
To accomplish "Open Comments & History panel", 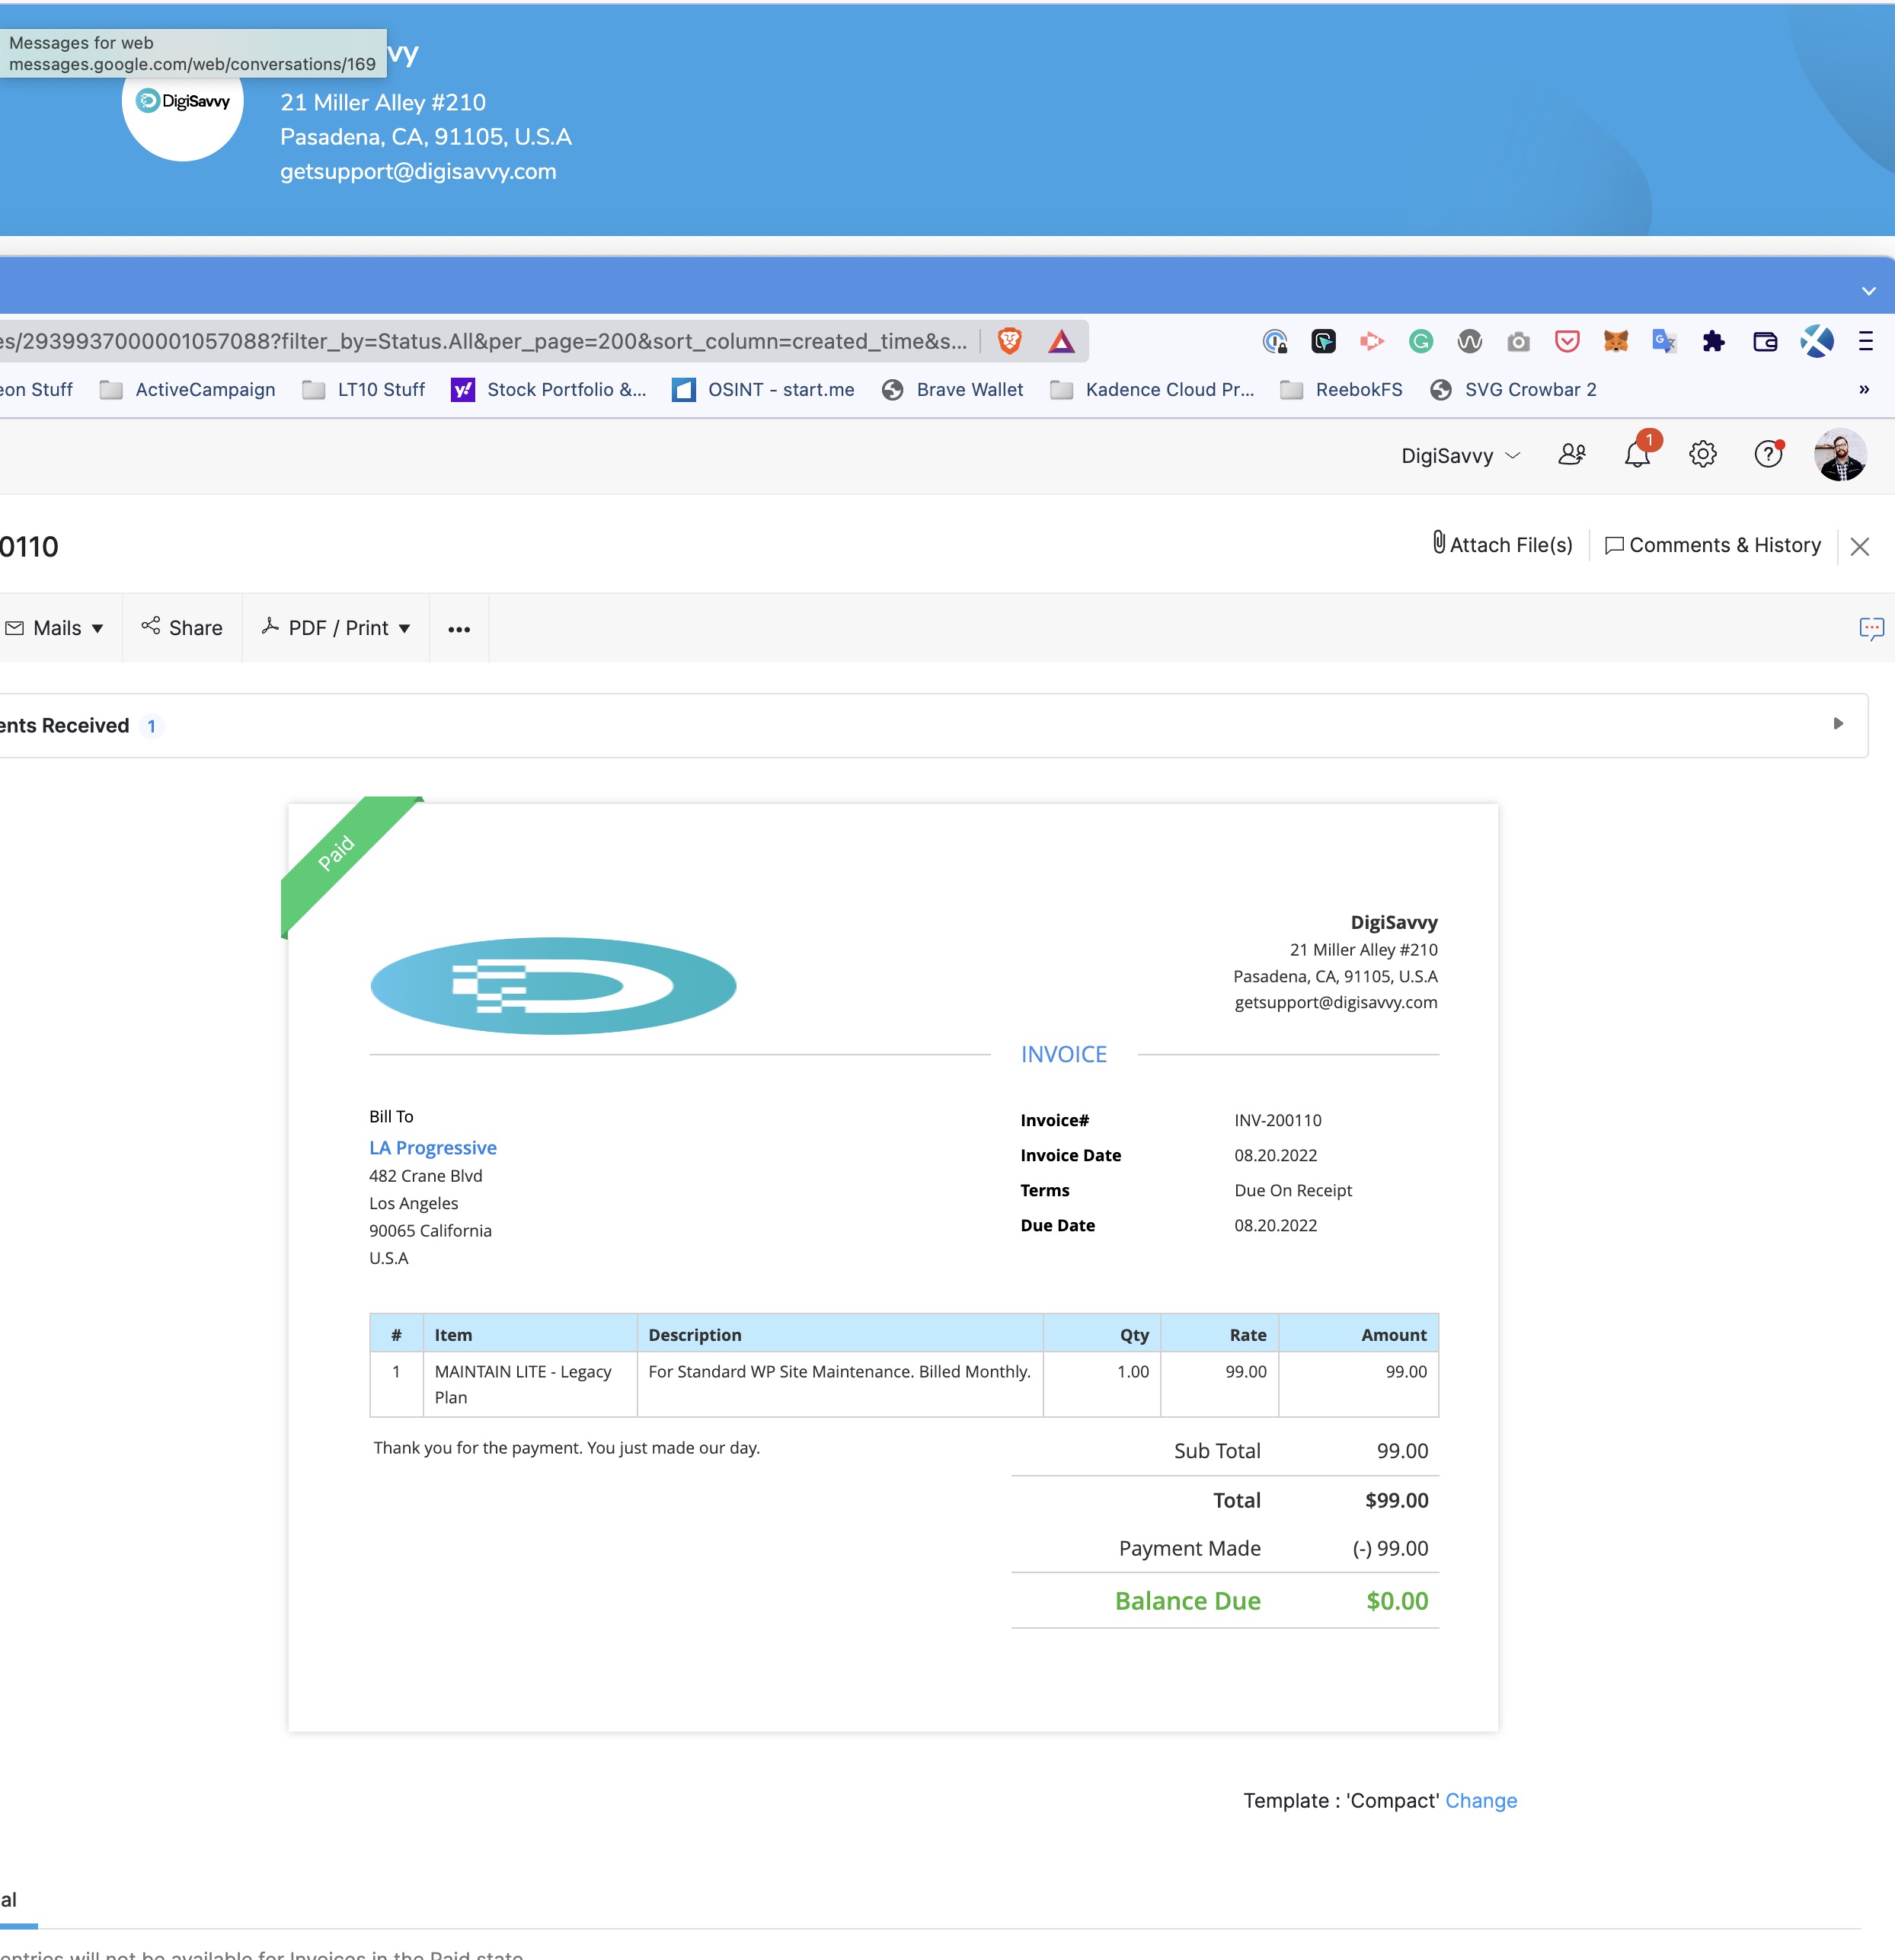I will click(1713, 545).
